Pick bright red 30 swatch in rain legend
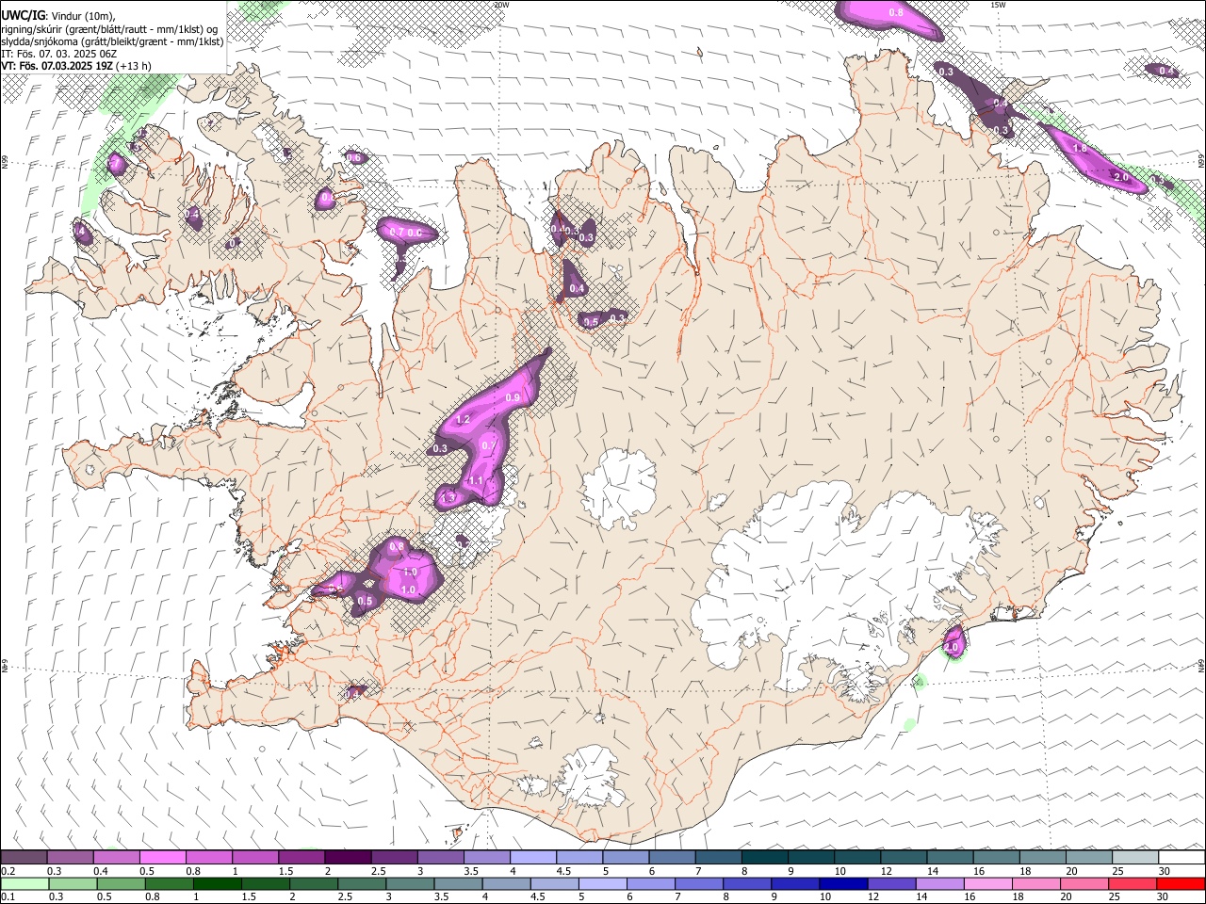The width and height of the screenshot is (1206, 904). click(1180, 883)
